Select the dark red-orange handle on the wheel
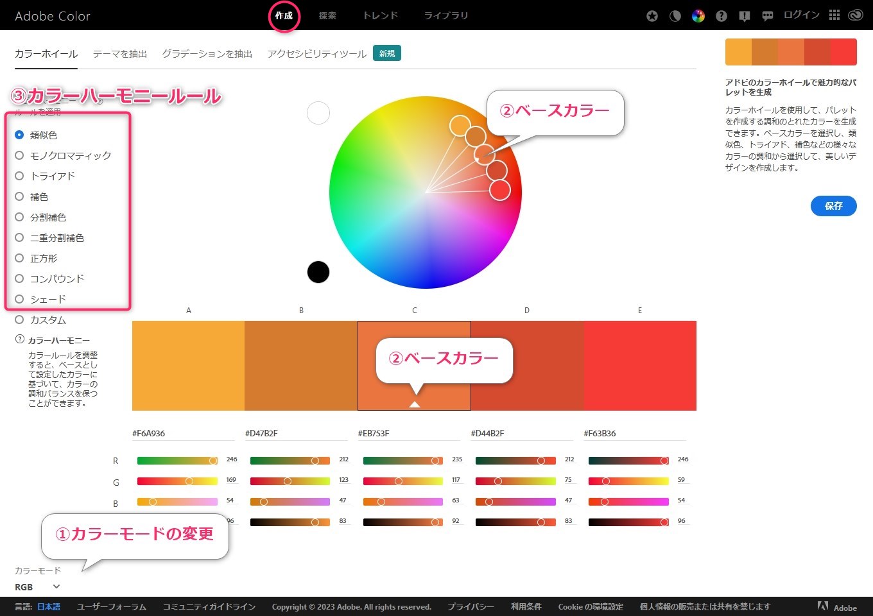This screenshot has width=873, height=616. [x=497, y=171]
